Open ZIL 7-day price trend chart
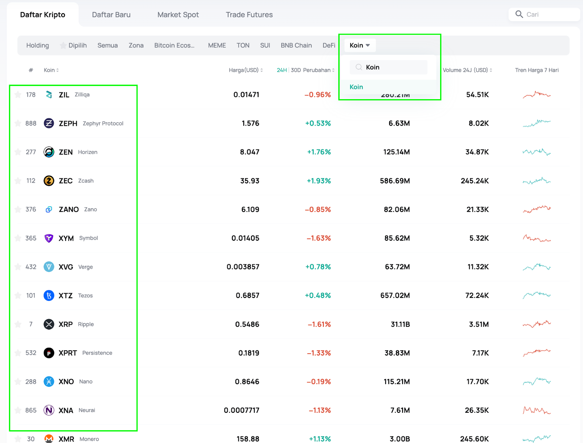The height and width of the screenshot is (443, 583). (x=537, y=95)
